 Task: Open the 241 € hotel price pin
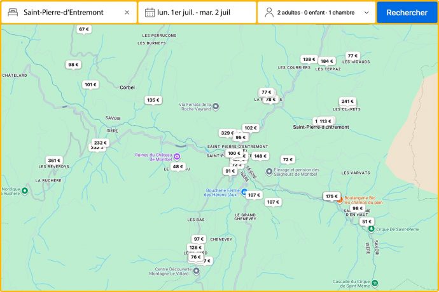point(347,102)
